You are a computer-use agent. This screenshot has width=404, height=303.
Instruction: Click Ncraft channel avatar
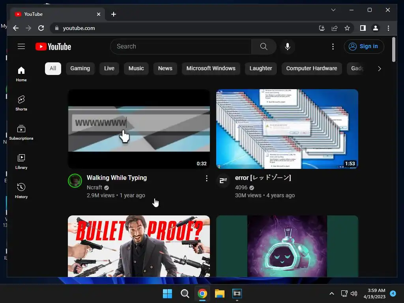point(75,181)
